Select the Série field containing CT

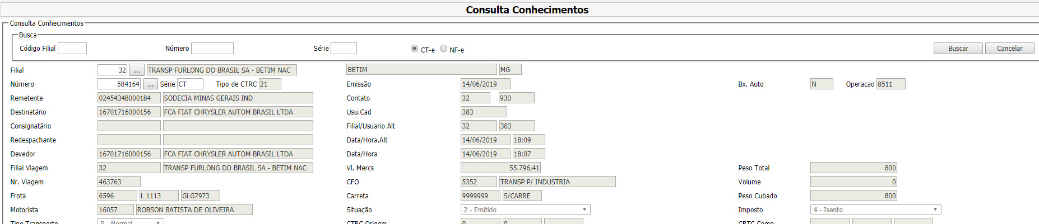(x=190, y=84)
